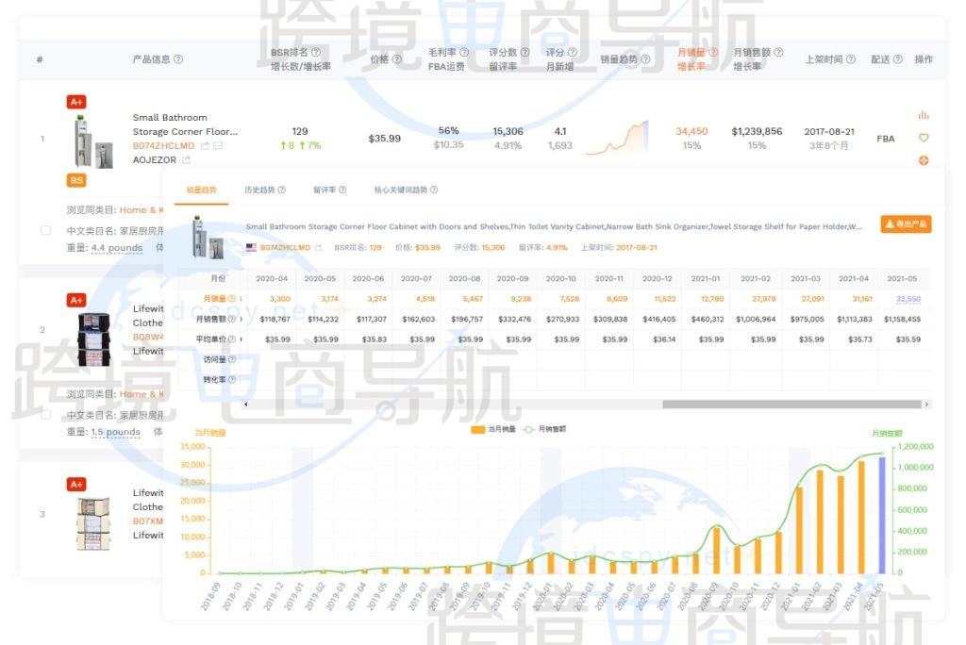966x645 pixels.
Task: Open external link icon beside AOJEZOR brand
Action: 187,160
